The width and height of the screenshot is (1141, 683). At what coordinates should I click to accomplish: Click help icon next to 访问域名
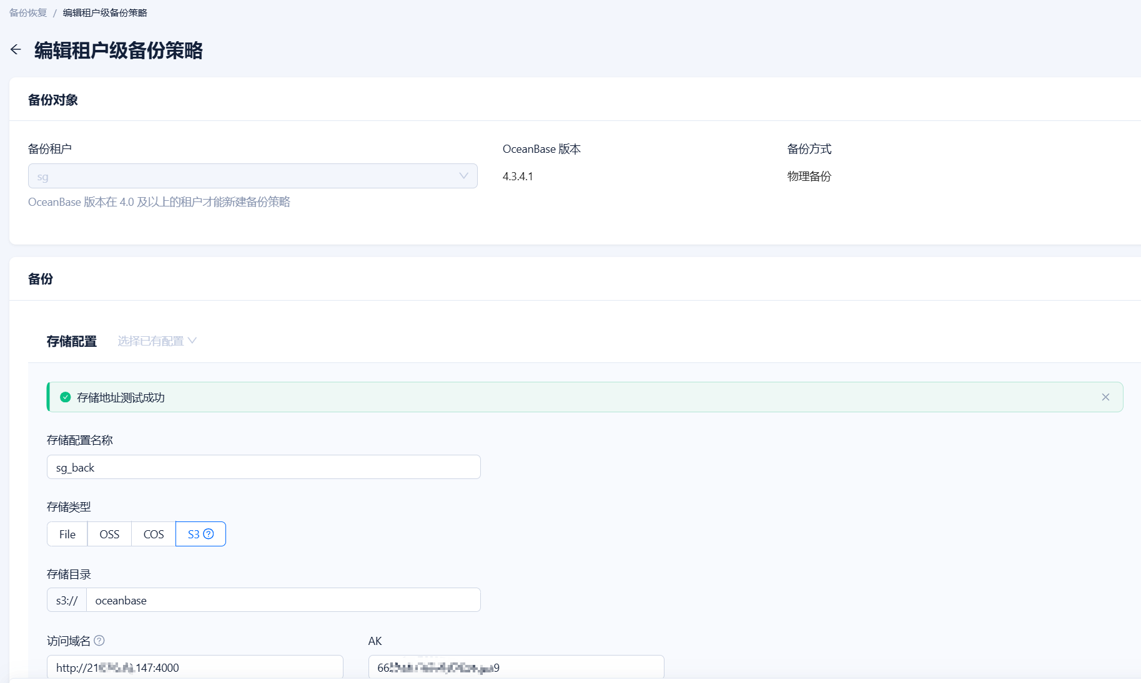point(99,641)
